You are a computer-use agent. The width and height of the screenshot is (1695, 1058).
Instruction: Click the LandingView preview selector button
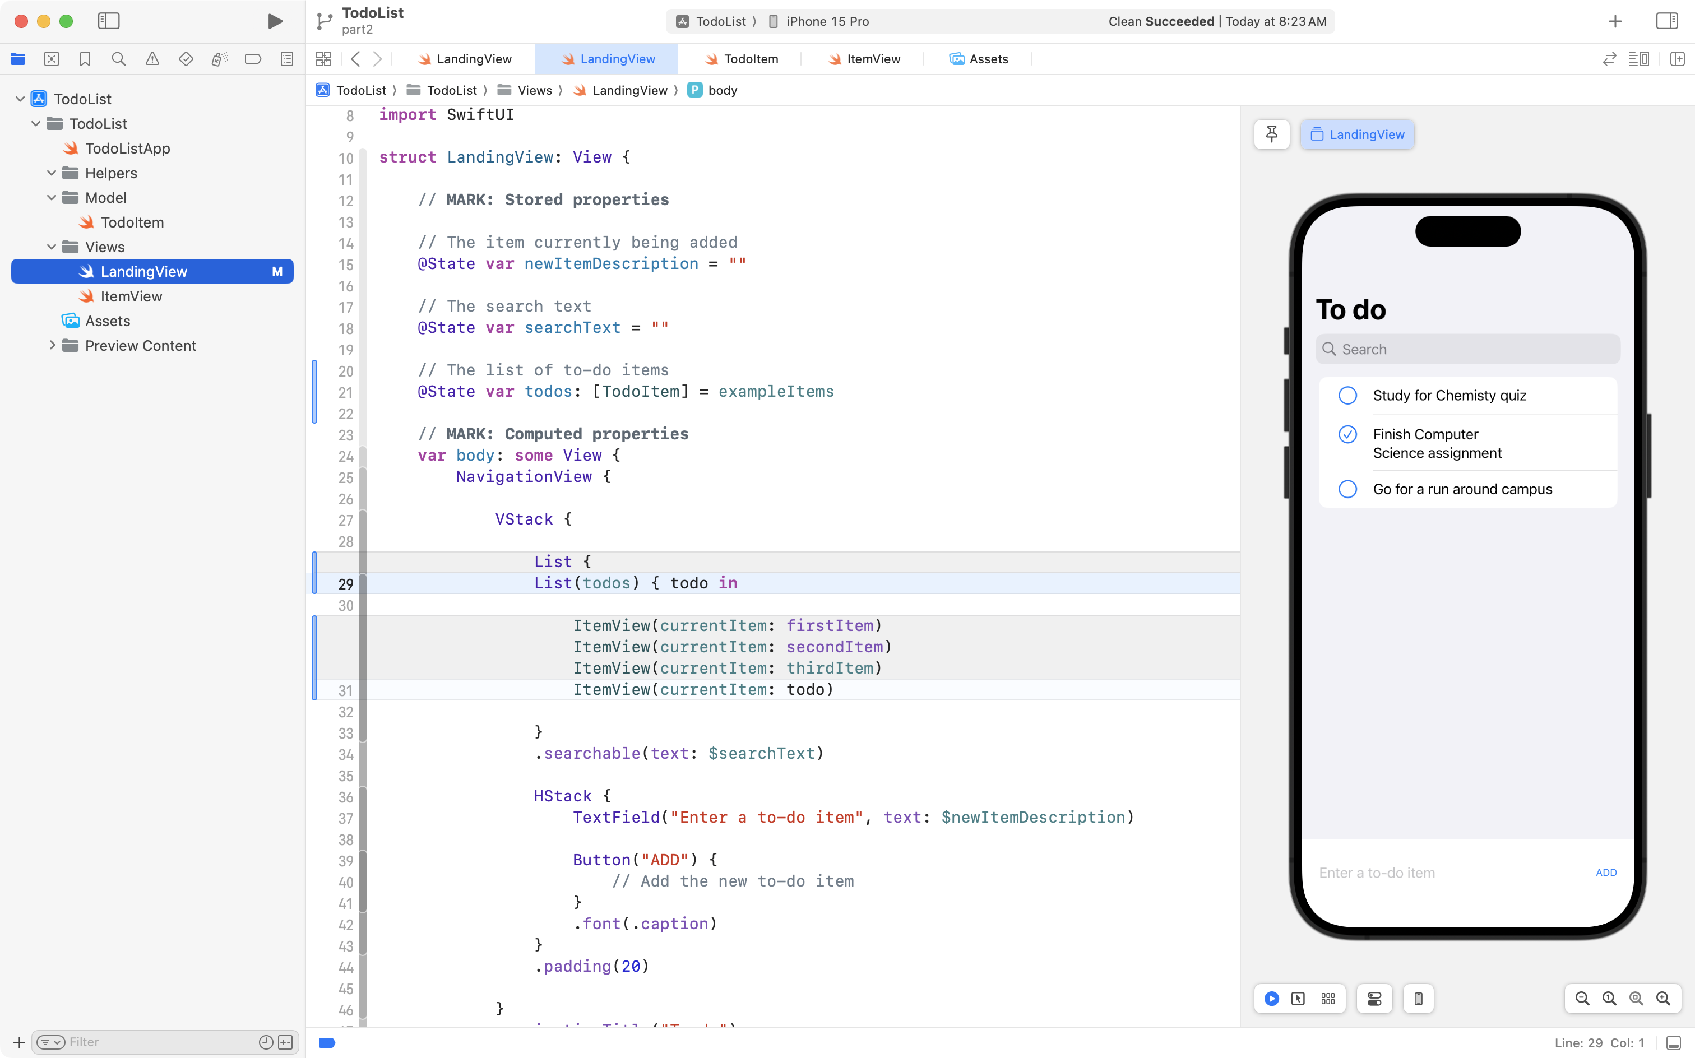point(1356,134)
